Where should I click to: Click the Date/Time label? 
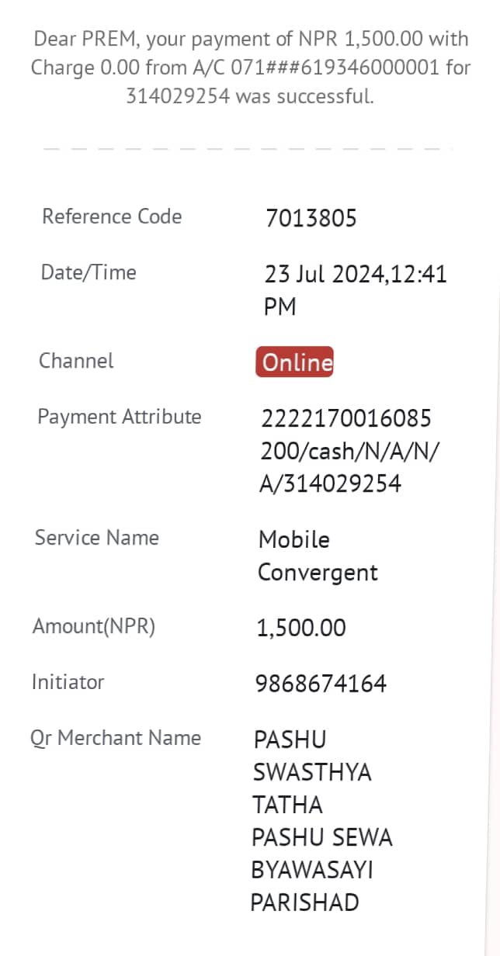coord(89,272)
